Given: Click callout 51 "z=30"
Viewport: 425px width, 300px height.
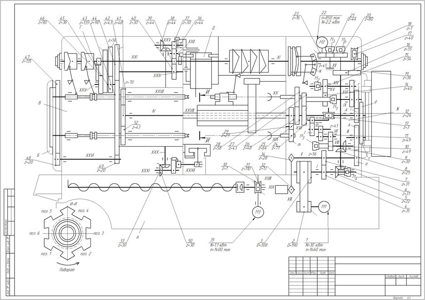Looking at the screenshot, I should click(122, 243).
